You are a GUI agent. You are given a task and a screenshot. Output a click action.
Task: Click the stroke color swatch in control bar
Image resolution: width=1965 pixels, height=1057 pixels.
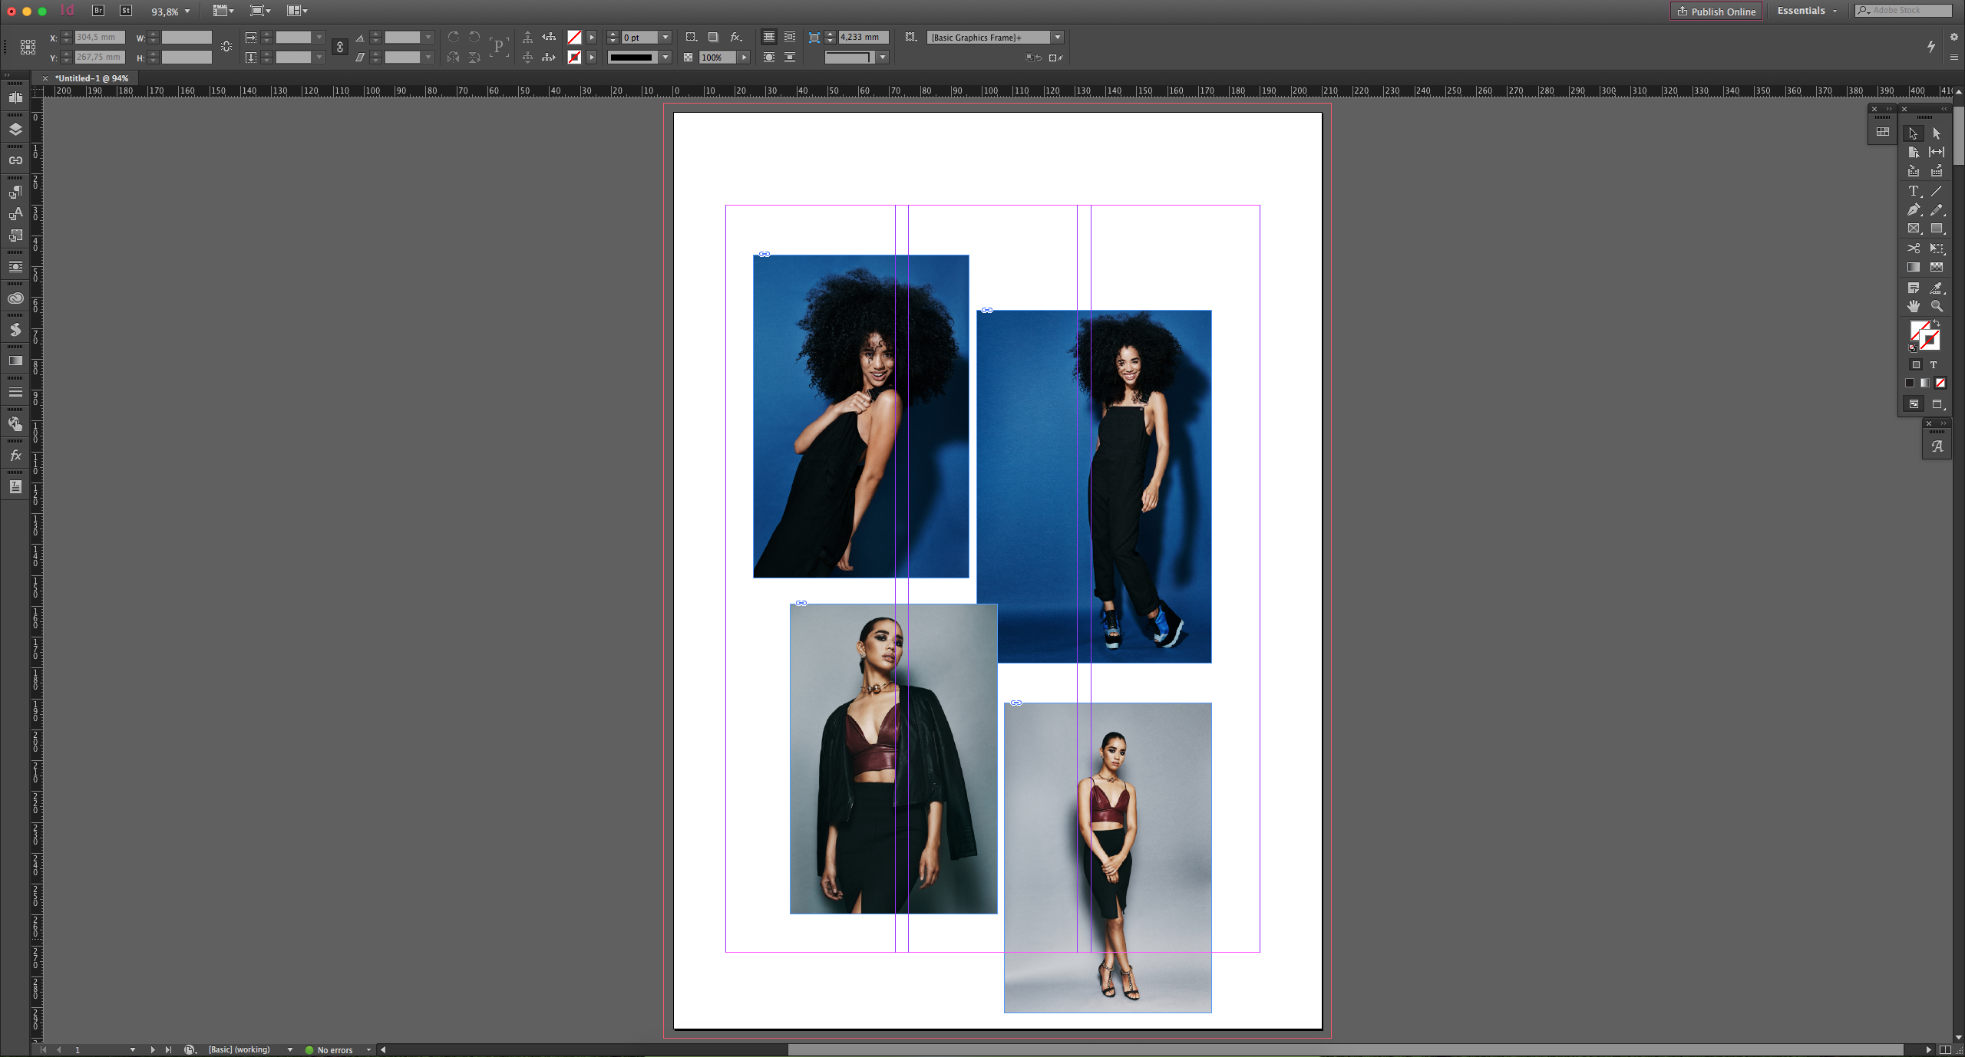click(574, 58)
